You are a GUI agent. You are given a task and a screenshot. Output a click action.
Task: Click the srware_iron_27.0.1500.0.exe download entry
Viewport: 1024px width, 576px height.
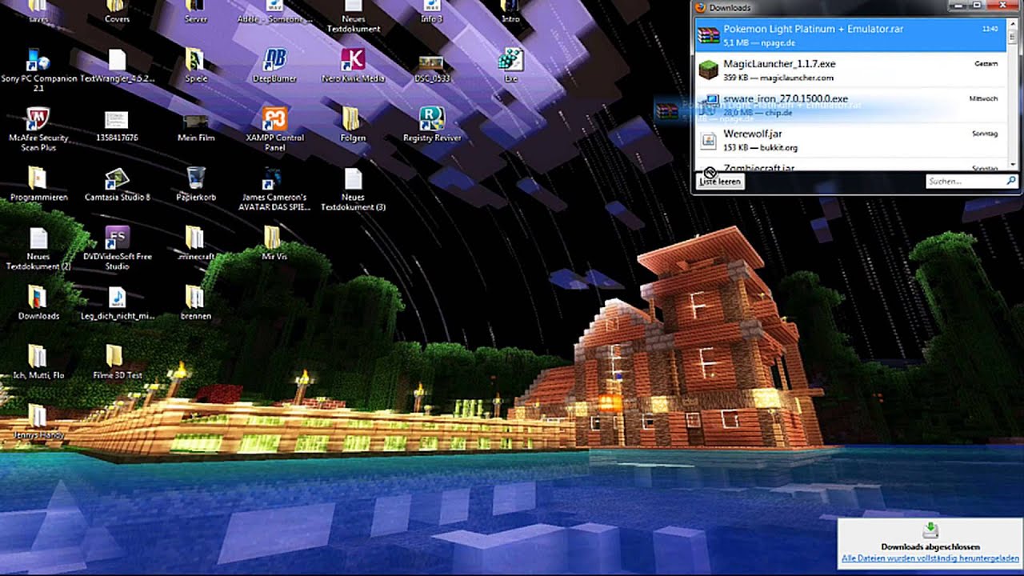850,105
